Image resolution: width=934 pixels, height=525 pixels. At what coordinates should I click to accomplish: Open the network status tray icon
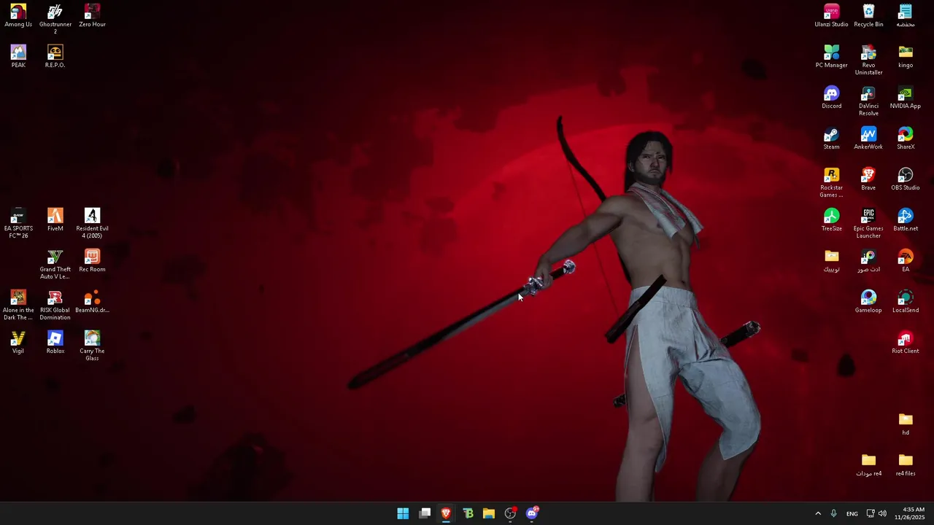coord(871,513)
